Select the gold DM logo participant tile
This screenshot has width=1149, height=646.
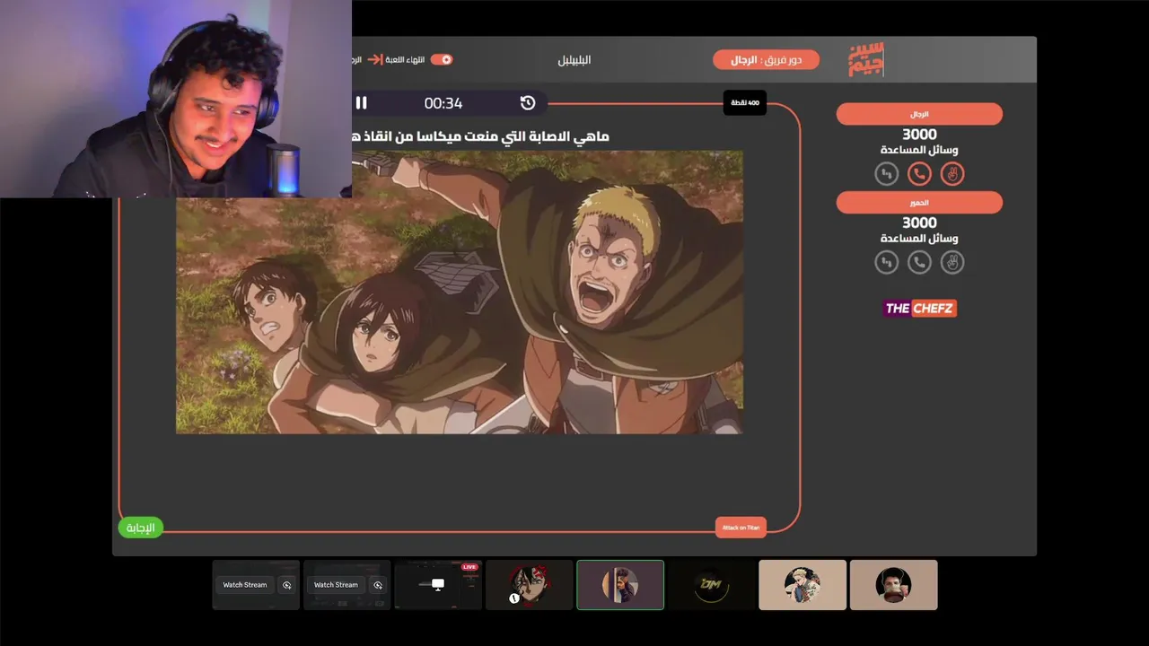pyautogui.click(x=712, y=585)
